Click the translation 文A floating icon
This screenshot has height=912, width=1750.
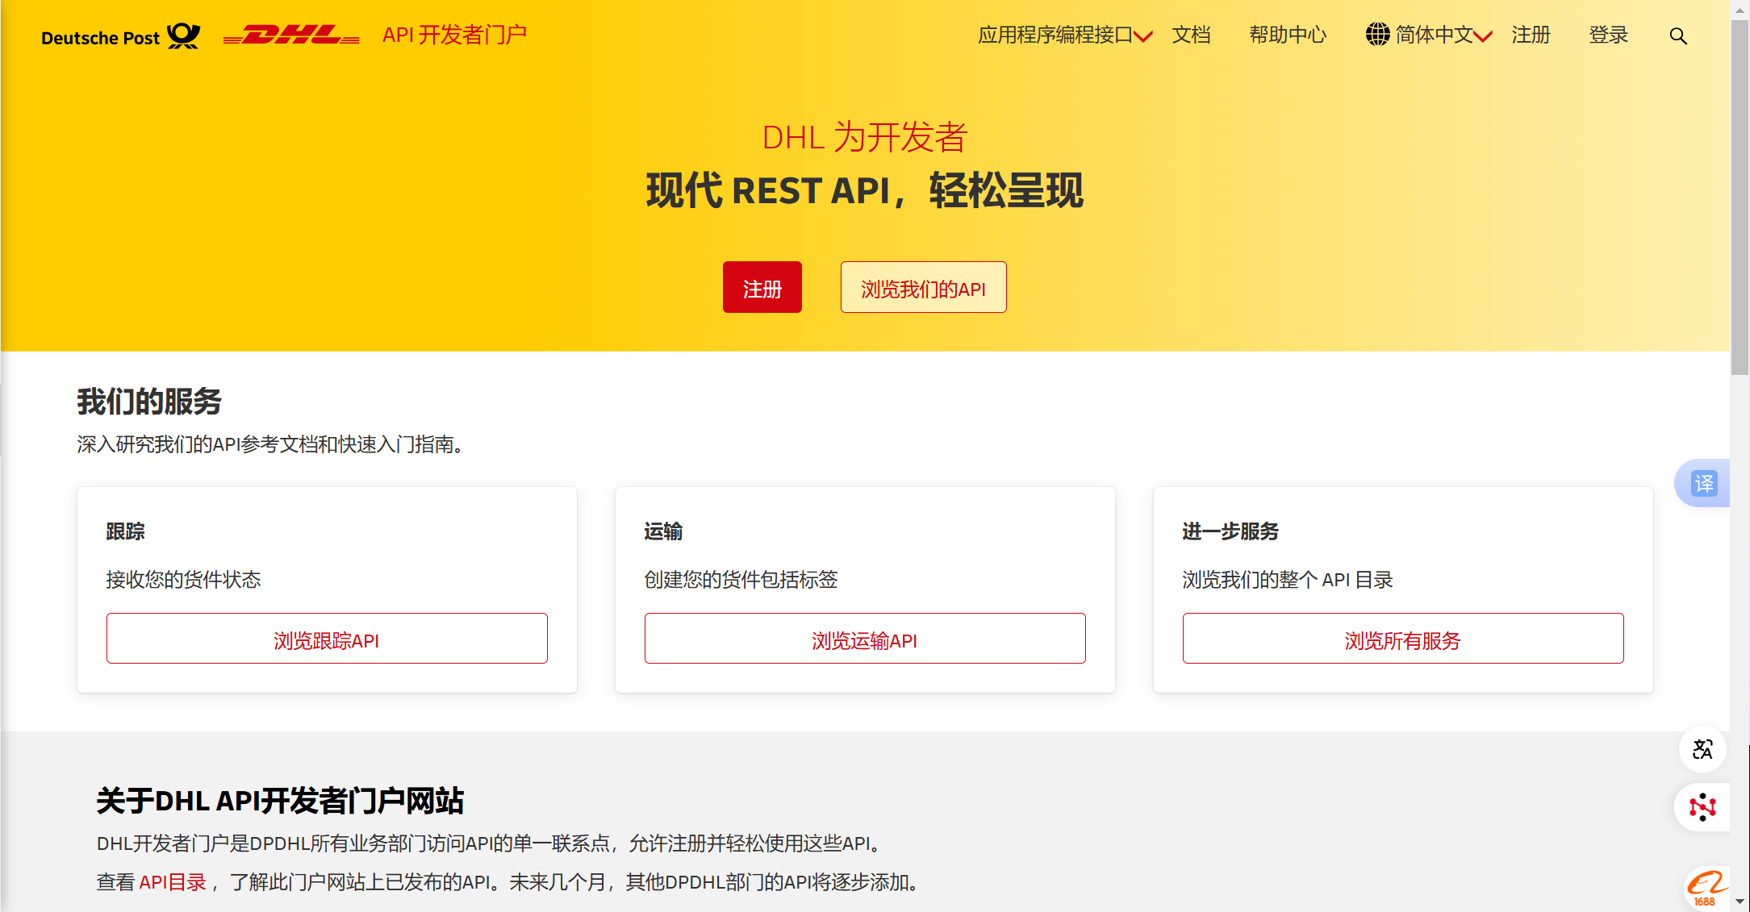click(1702, 749)
